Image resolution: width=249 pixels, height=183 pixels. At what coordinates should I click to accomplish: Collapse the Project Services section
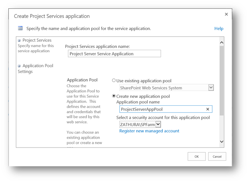[19, 41]
